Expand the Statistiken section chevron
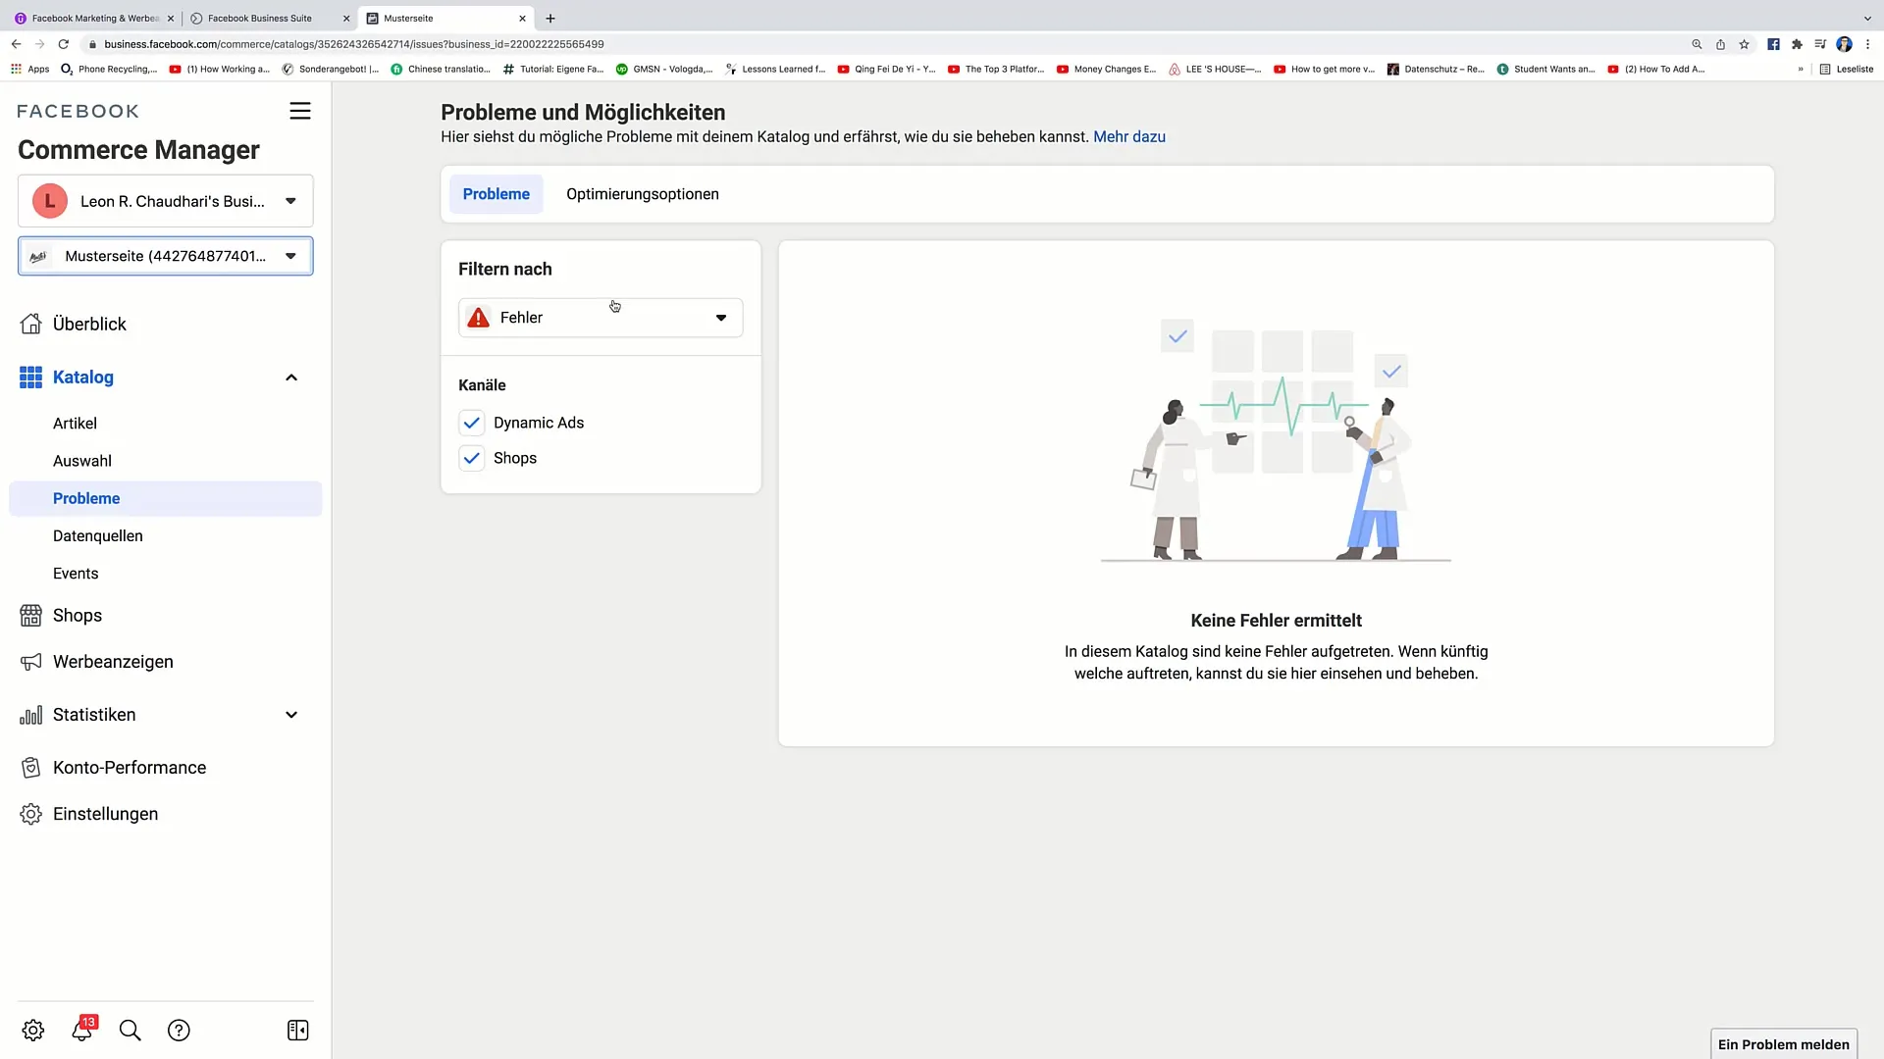This screenshot has height=1059, width=1884. coord(291,715)
